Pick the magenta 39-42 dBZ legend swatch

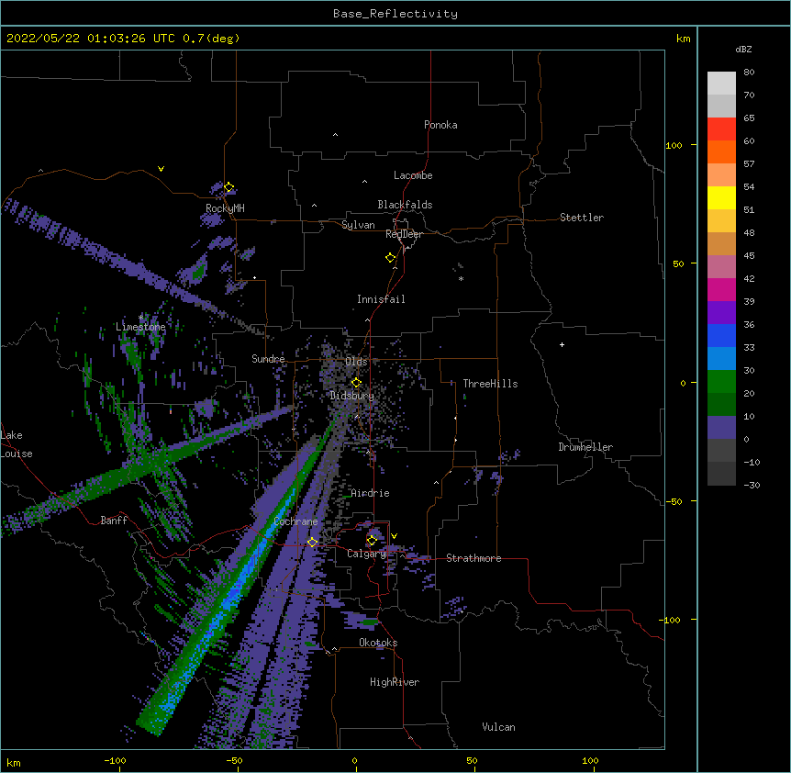pyautogui.click(x=721, y=289)
